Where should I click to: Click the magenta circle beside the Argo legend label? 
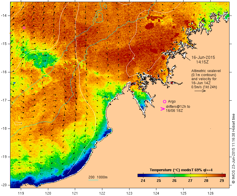pyautogui.click(x=165, y=102)
